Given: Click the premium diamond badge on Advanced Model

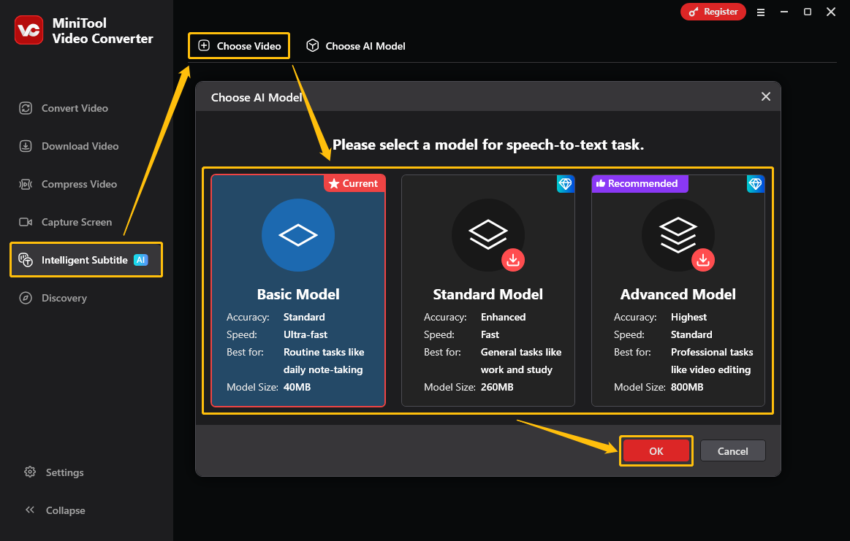Looking at the screenshot, I should pyautogui.click(x=755, y=184).
